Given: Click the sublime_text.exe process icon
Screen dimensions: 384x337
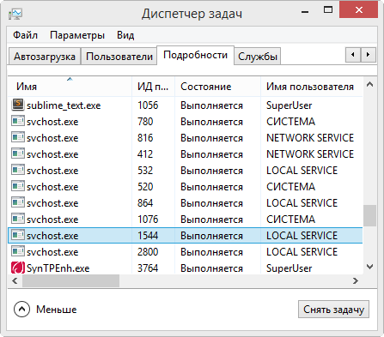Looking at the screenshot, I should pyautogui.click(x=18, y=105).
